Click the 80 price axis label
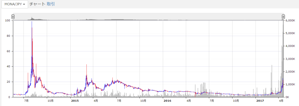Screen dimensions: 299x106 tap(8, 36)
